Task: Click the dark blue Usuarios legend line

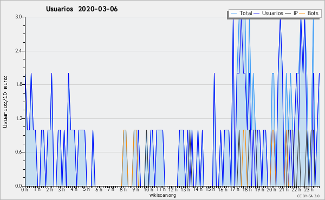Action: pos(257,13)
